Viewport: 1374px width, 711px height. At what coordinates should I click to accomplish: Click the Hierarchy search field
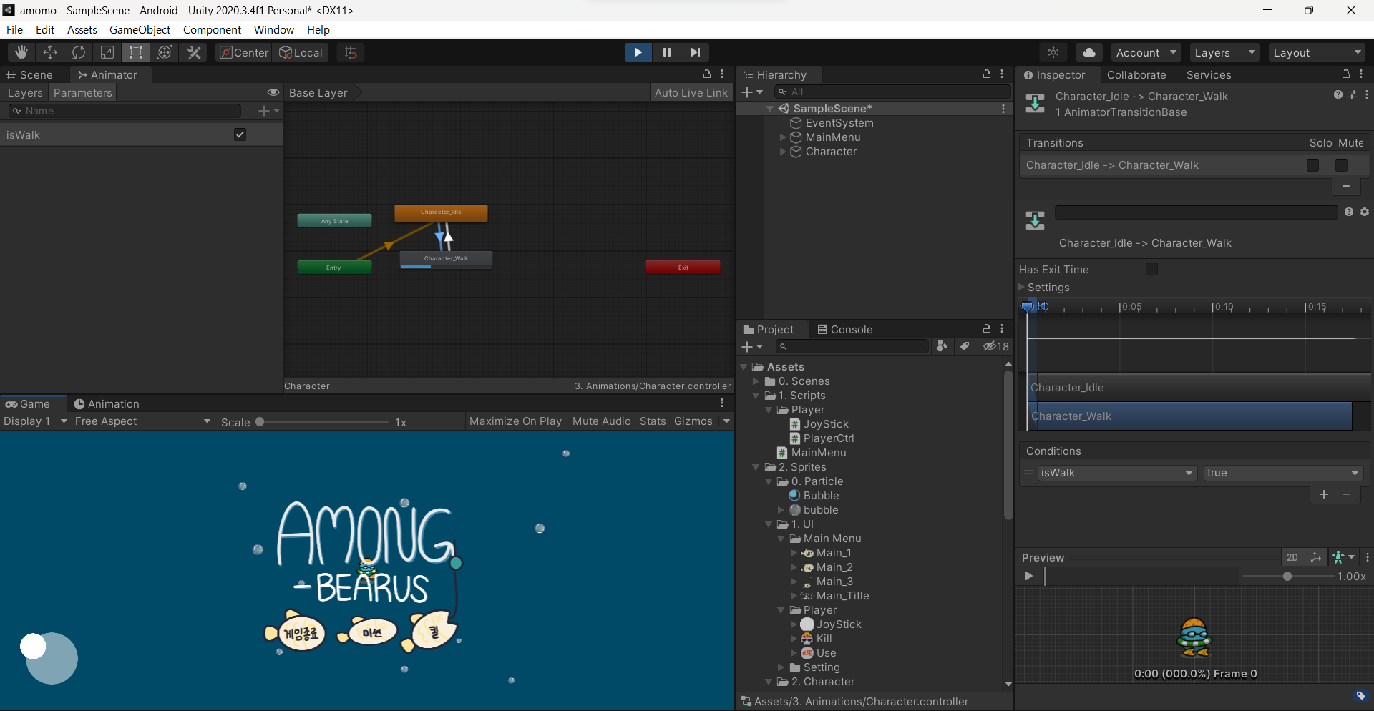tap(892, 92)
